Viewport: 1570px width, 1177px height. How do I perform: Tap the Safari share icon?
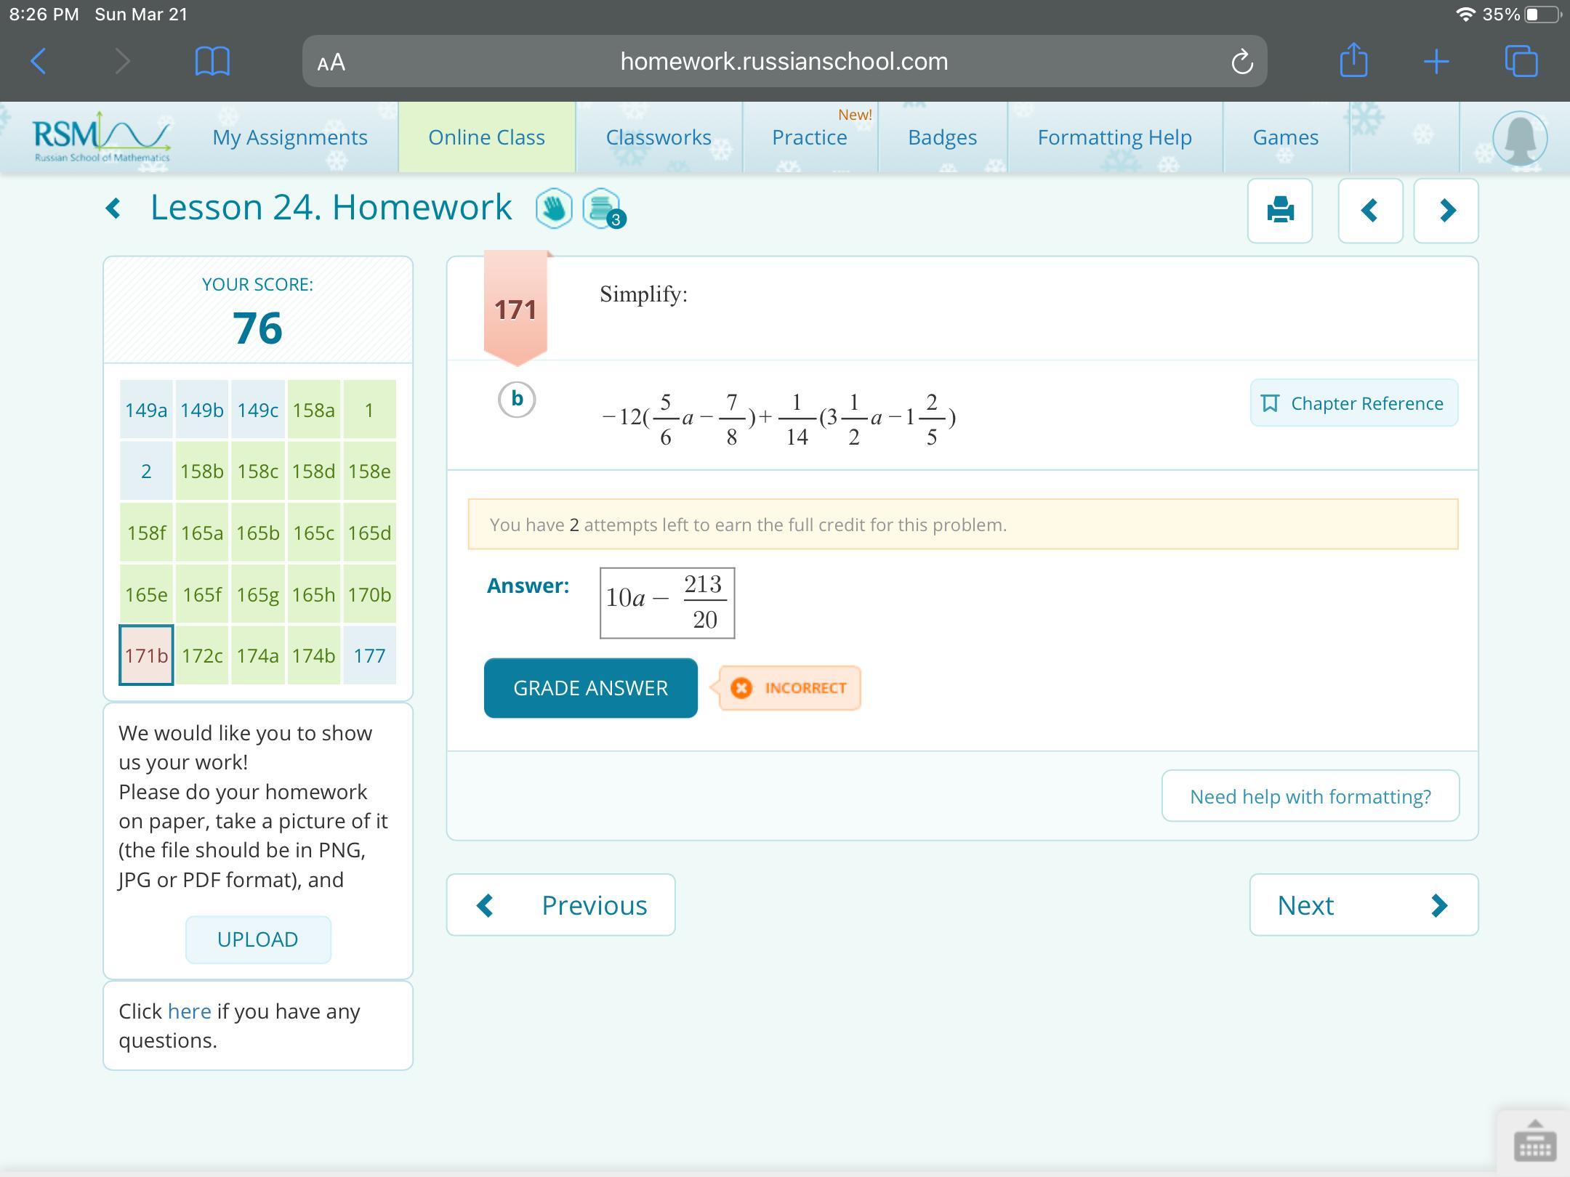pyautogui.click(x=1353, y=61)
